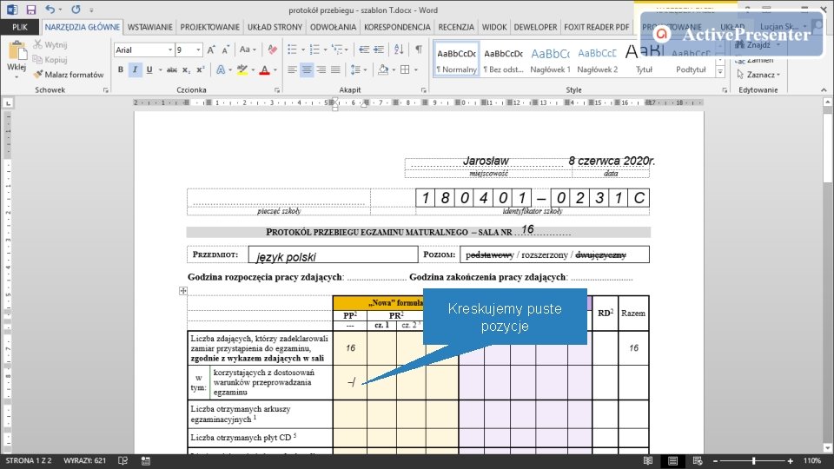Open the Text Effects icon
The height and width of the screenshot is (469, 834).
[x=221, y=69]
